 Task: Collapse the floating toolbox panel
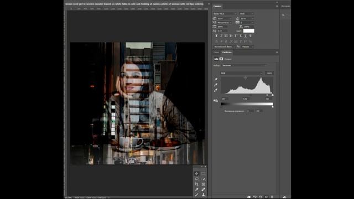(201, 166)
